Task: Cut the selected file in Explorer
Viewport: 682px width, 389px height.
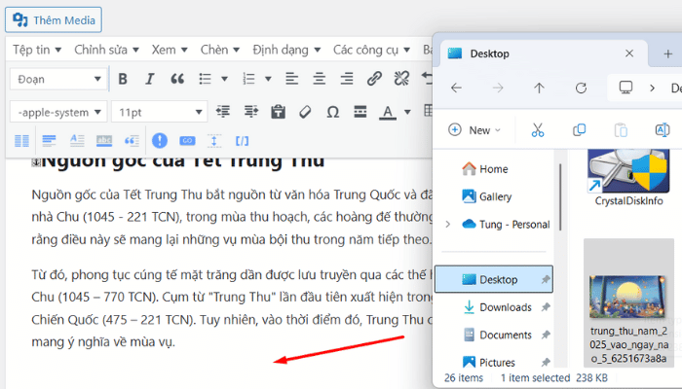Action: click(537, 129)
